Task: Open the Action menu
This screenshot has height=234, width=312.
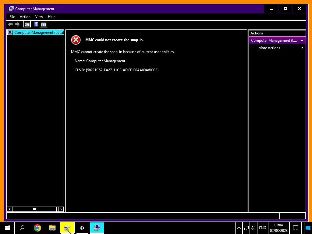Action: (25, 17)
